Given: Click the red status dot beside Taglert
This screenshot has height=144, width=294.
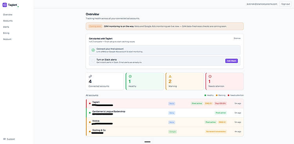Looking at the screenshot, I should tap(90, 103).
